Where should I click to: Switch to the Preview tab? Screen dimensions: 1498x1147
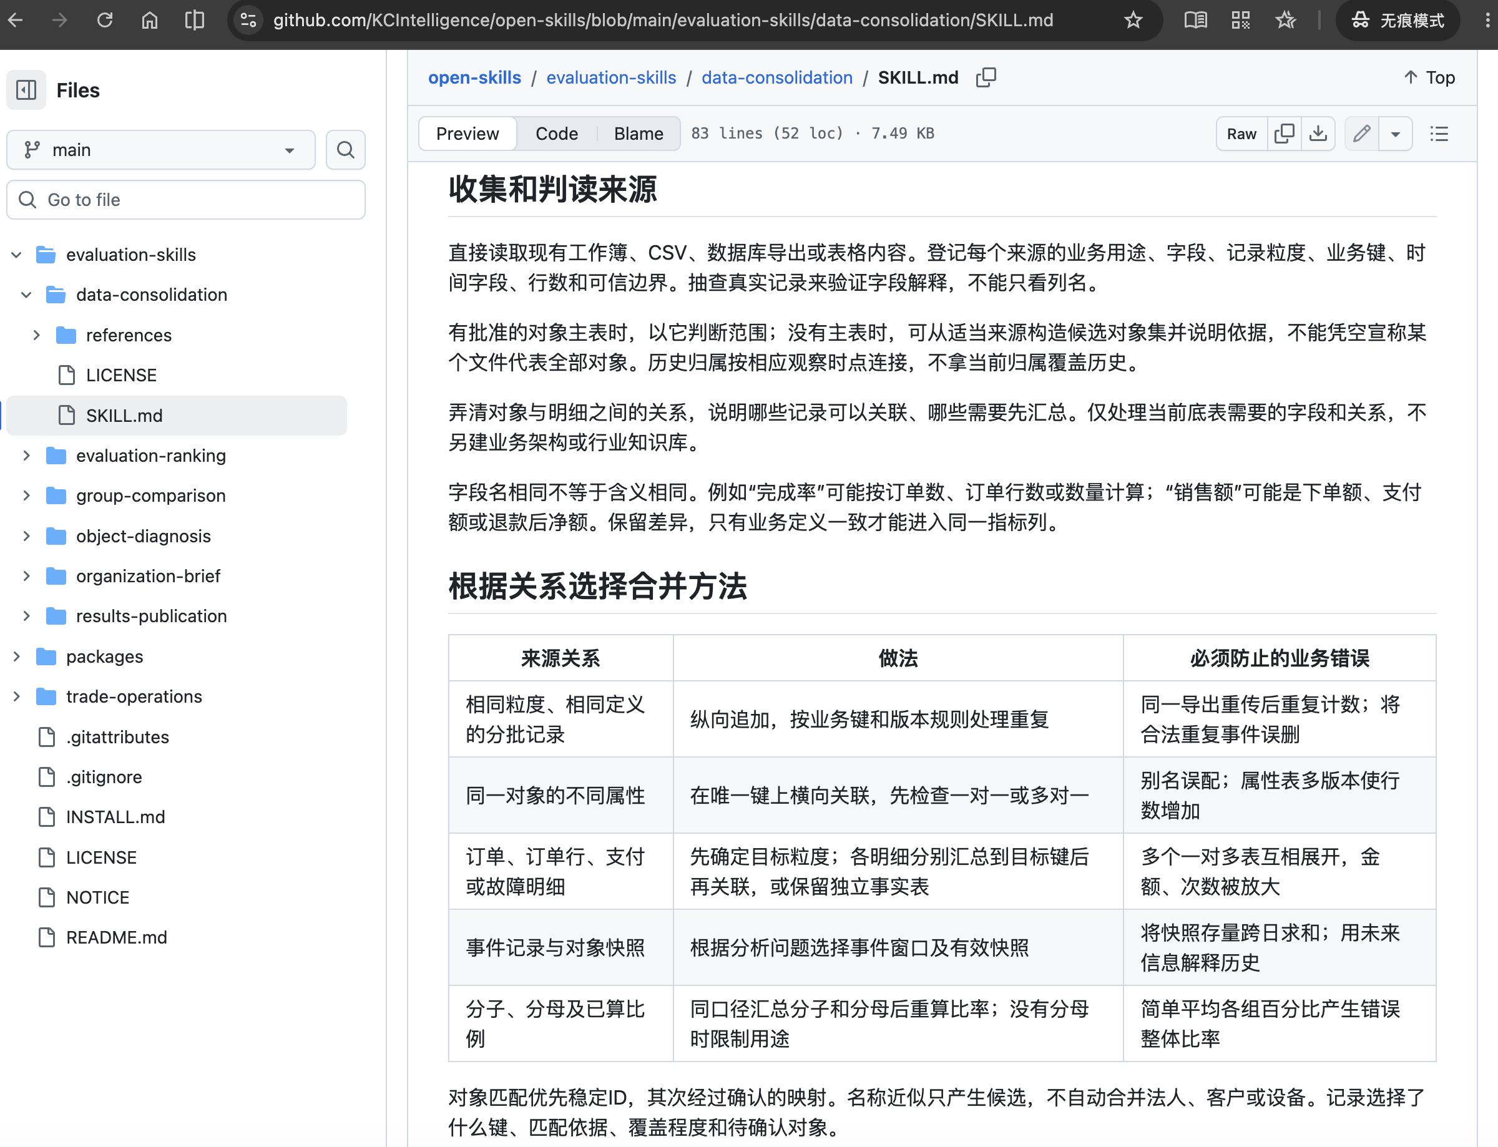[x=468, y=133]
